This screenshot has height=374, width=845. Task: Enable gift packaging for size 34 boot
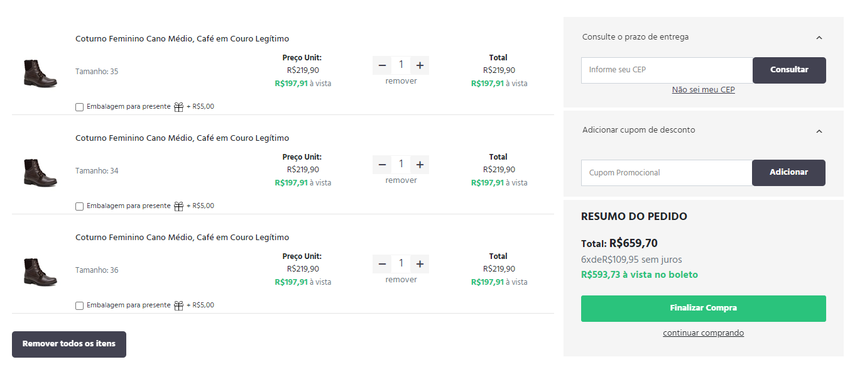pos(79,207)
